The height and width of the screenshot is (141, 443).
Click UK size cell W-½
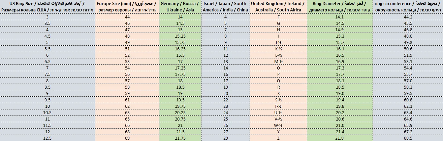[x=278, y=125]
